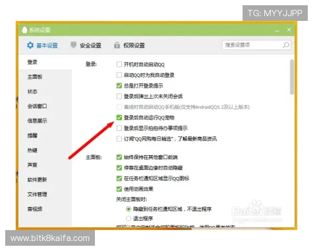Select 文件管理 in the sidebar
The width and height of the screenshot is (313, 251).
coord(37,194)
